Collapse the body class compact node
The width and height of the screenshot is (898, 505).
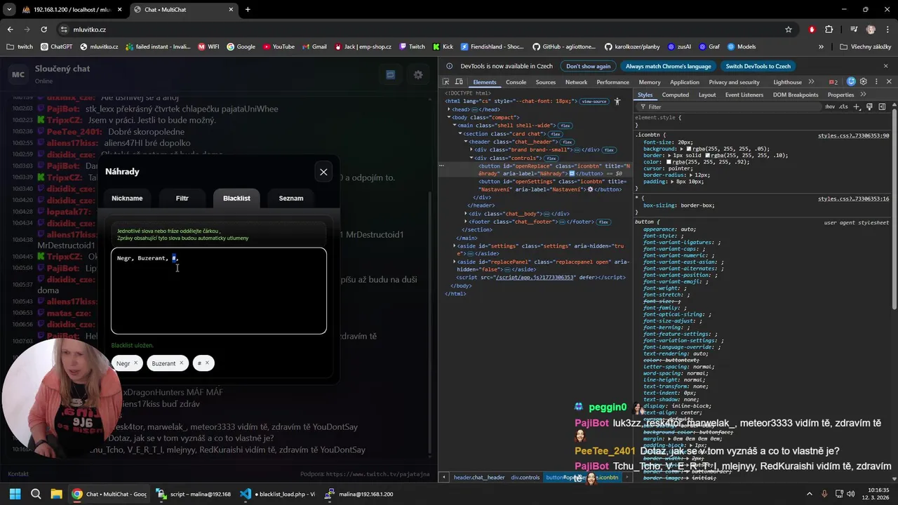(448, 117)
